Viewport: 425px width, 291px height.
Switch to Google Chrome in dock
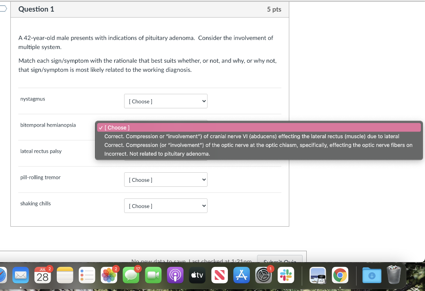pos(340,275)
